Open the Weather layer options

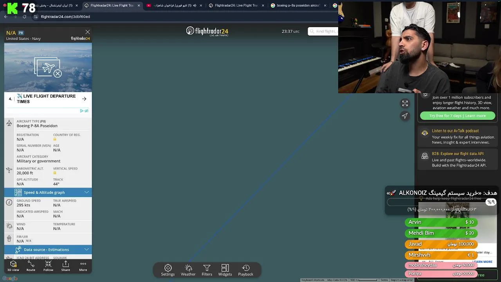[x=188, y=270]
